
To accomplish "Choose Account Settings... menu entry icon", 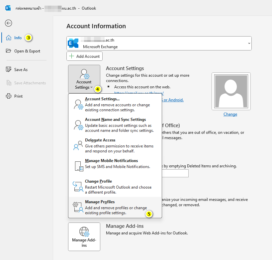I will pos(78,104).
